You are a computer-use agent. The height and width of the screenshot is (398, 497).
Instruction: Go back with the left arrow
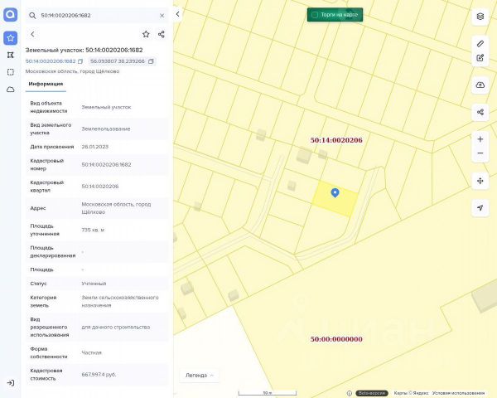32,34
